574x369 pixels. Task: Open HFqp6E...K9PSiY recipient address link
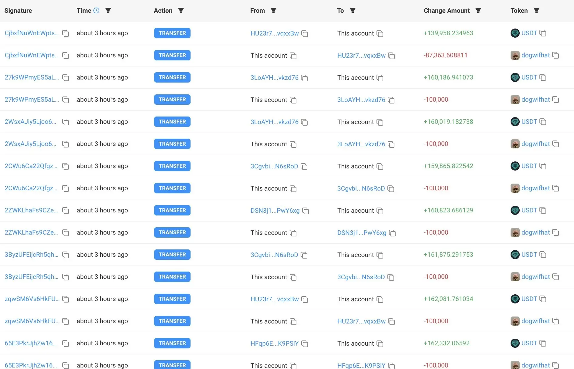(361, 366)
